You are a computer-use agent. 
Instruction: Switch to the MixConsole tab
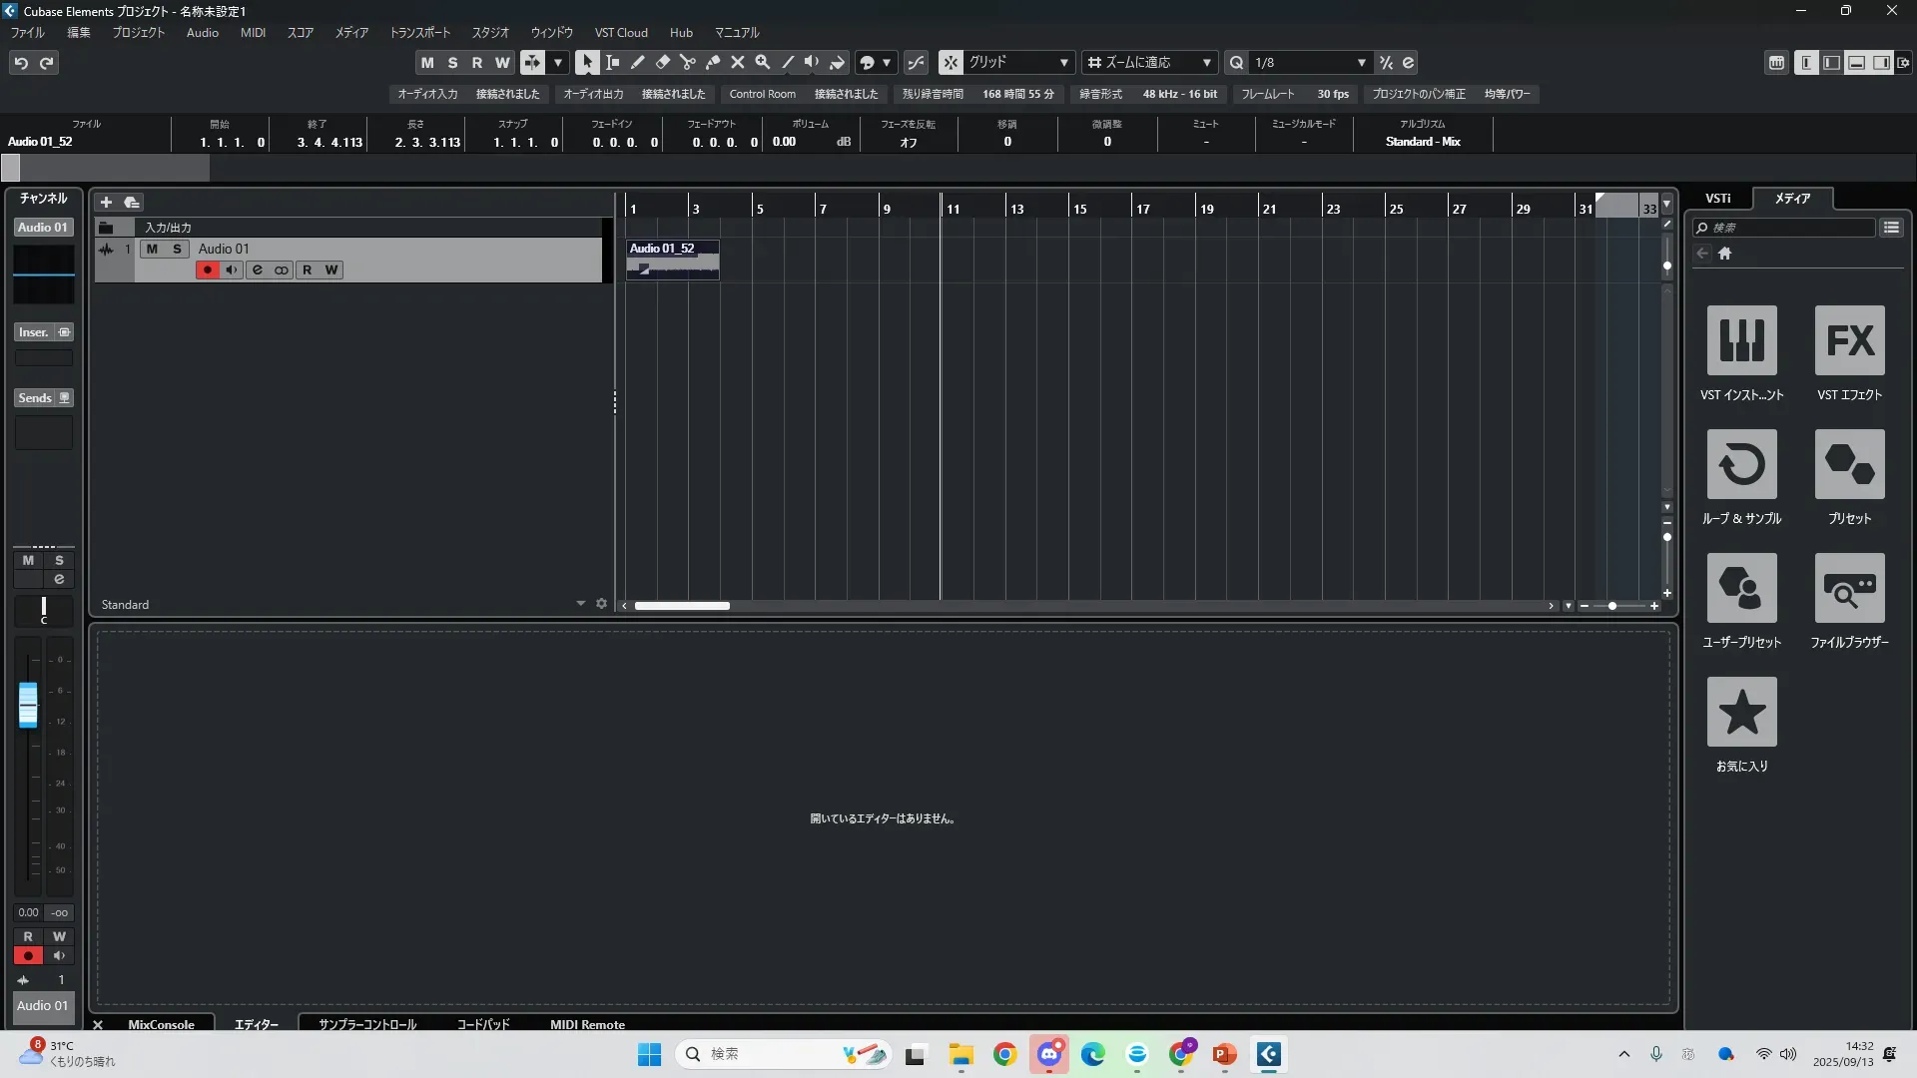coord(161,1024)
